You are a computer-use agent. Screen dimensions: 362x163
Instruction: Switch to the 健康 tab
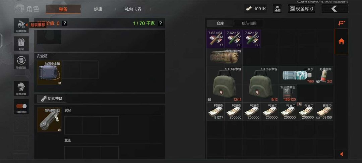(x=98, y=9)
